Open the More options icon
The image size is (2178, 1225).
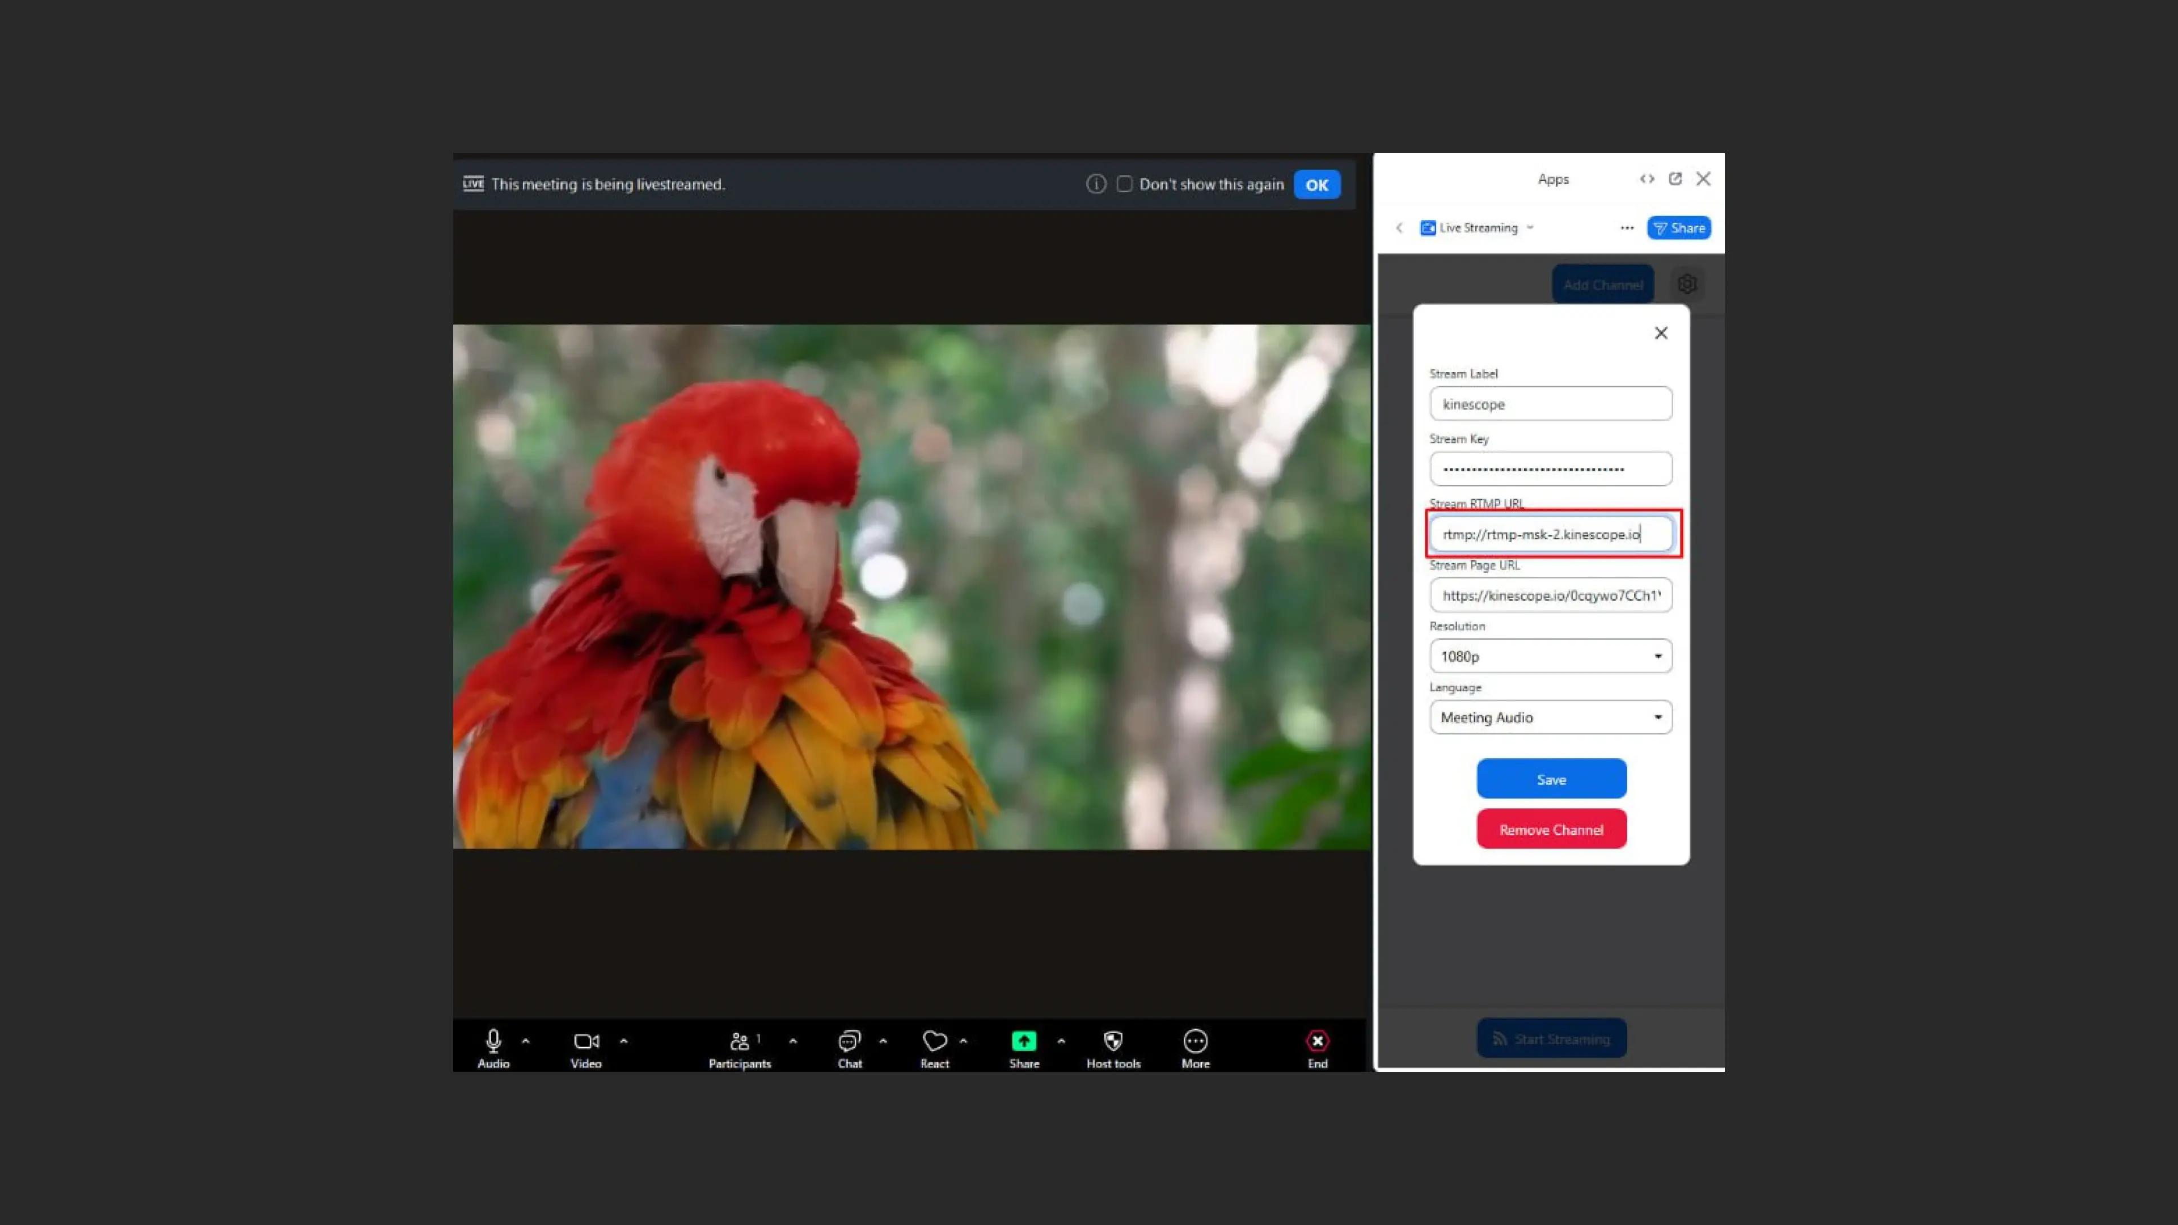point(1196,1041)
